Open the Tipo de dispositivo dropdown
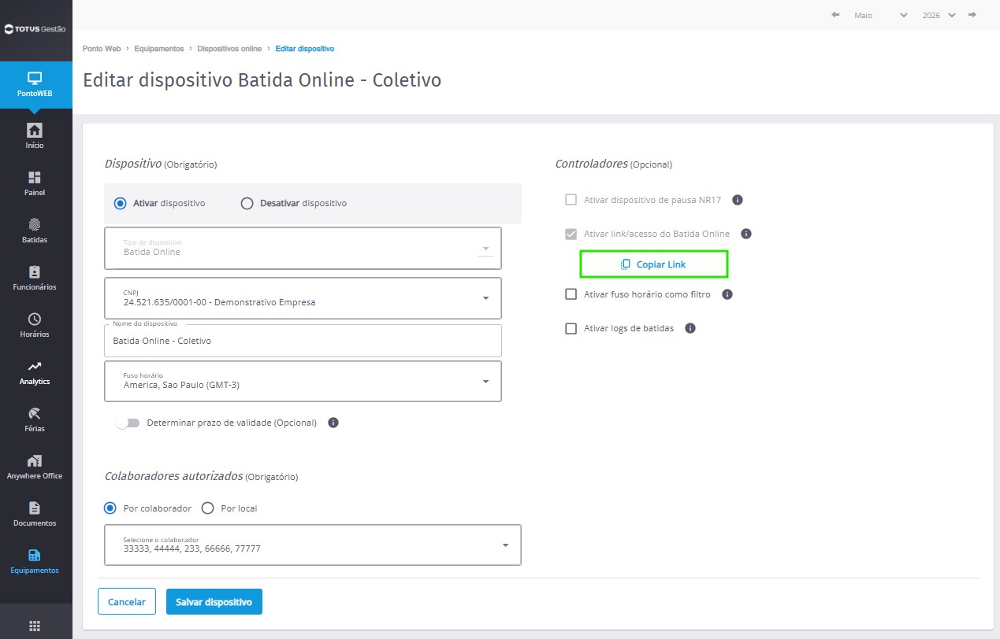Image resolution: width=1000 pixels, height=639 pixels. click(303, 248)
